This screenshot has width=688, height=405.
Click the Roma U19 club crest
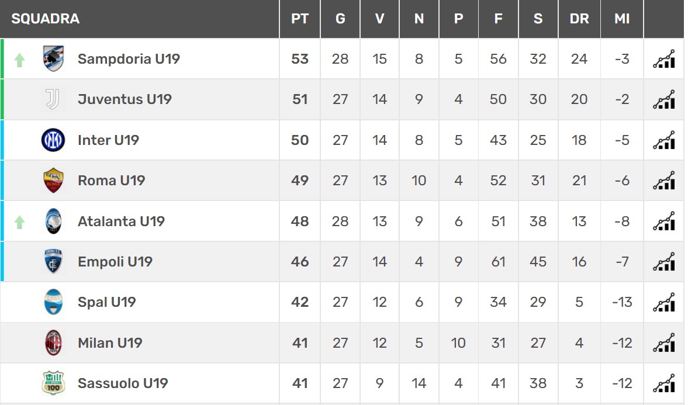click(53, 181)
